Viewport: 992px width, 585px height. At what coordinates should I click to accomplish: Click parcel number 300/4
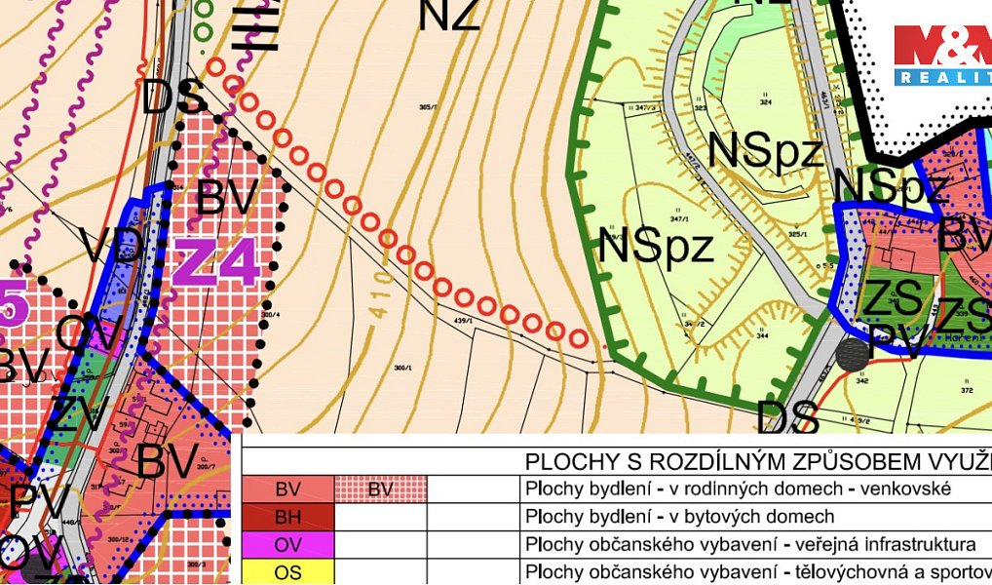point(272,315)
